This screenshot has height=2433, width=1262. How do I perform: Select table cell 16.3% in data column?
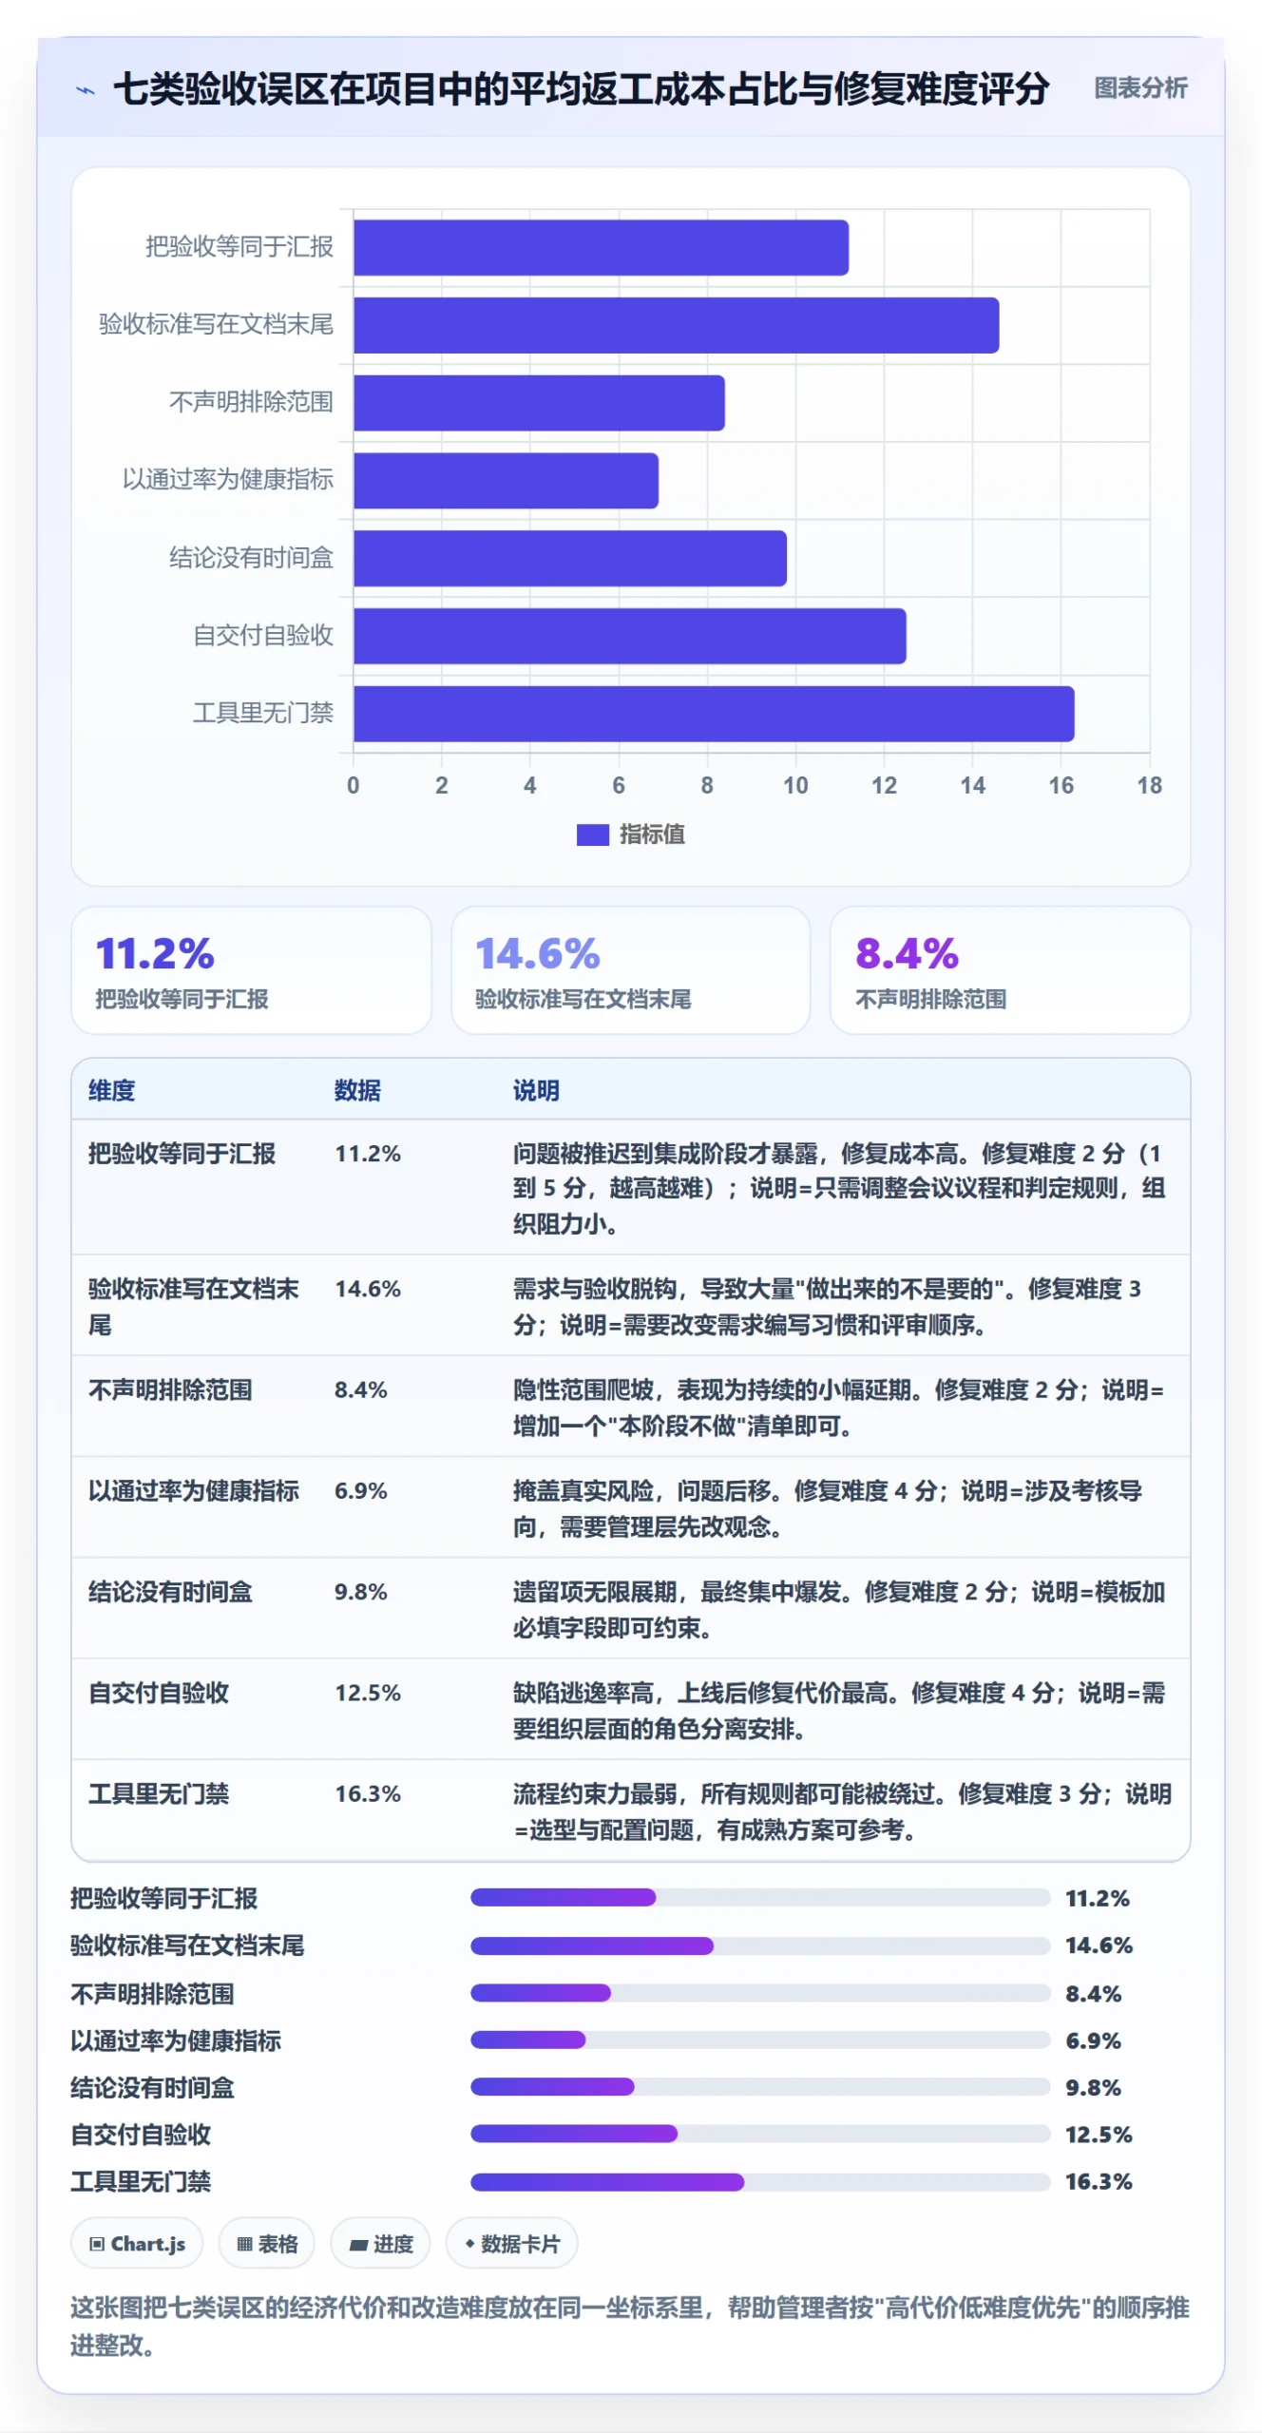[368, 1793]
